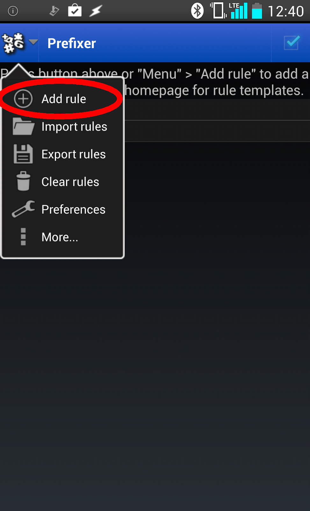This screenshot has height=511, width=310.
Task: Select Clear rules in the popup menu
Action: (62, 182)
